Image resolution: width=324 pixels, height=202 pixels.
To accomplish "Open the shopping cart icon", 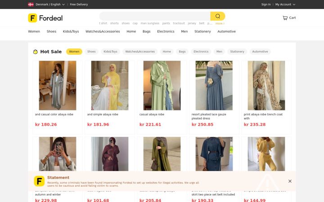I will coord(285,18).
